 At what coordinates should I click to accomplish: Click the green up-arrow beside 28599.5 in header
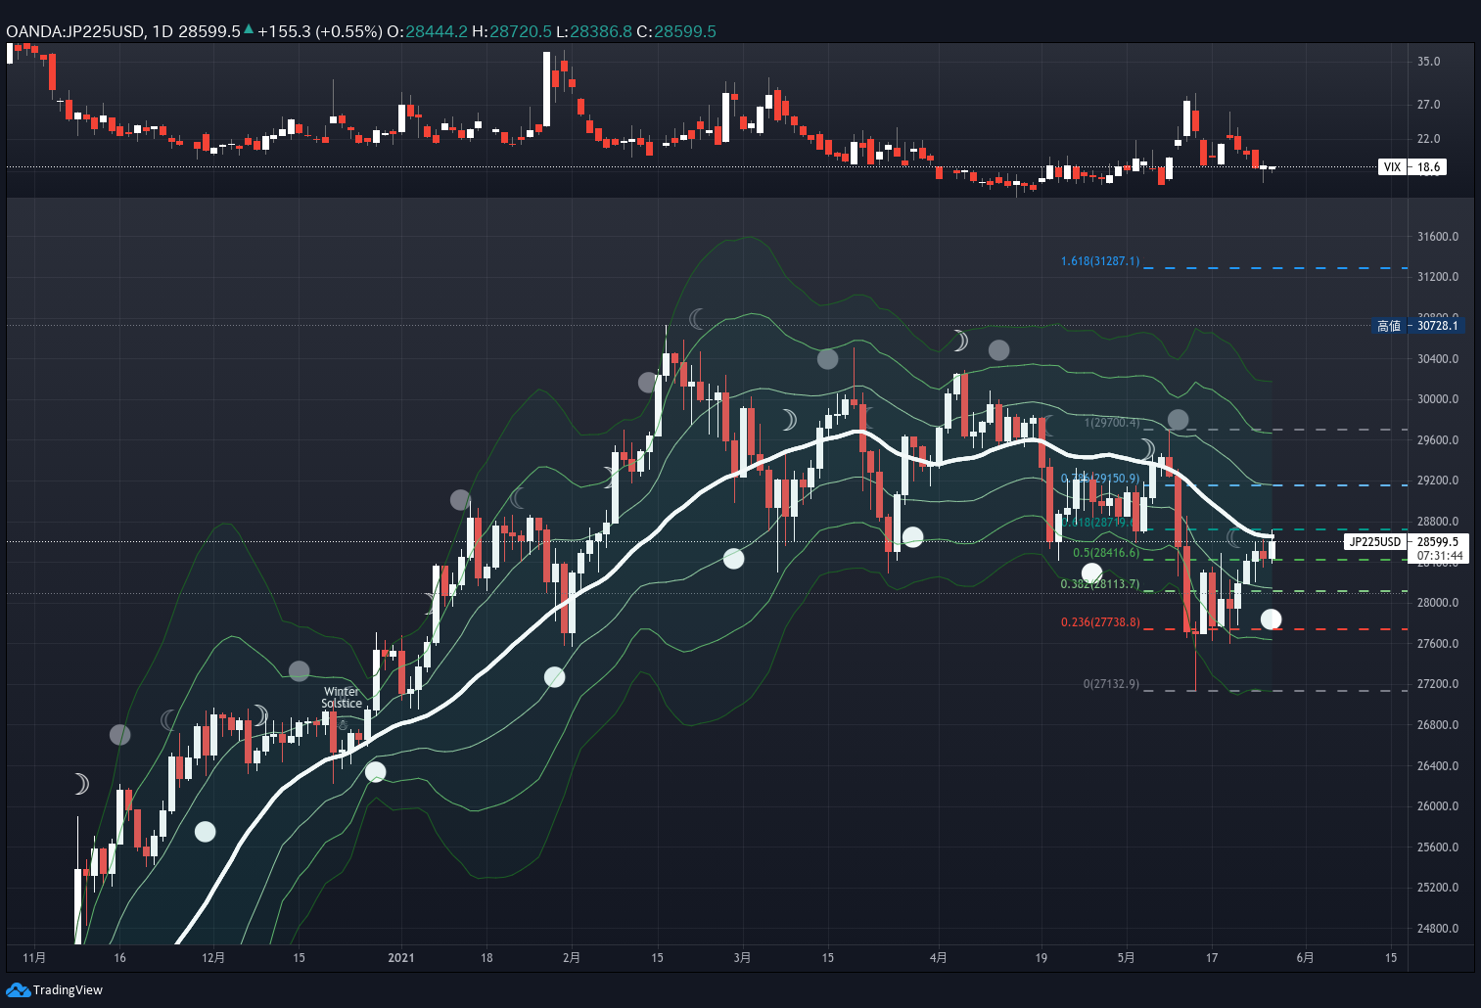click(249, 30)
